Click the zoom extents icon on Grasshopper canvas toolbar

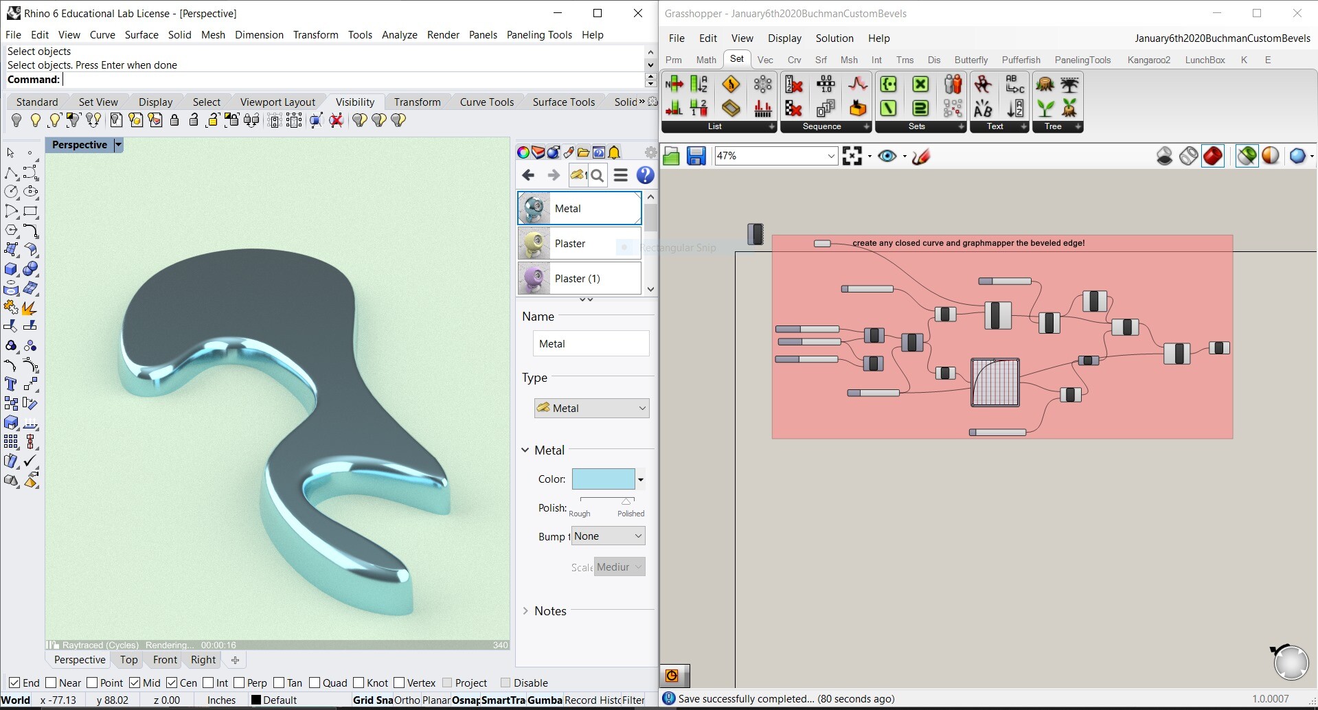(x=853, y=156)
